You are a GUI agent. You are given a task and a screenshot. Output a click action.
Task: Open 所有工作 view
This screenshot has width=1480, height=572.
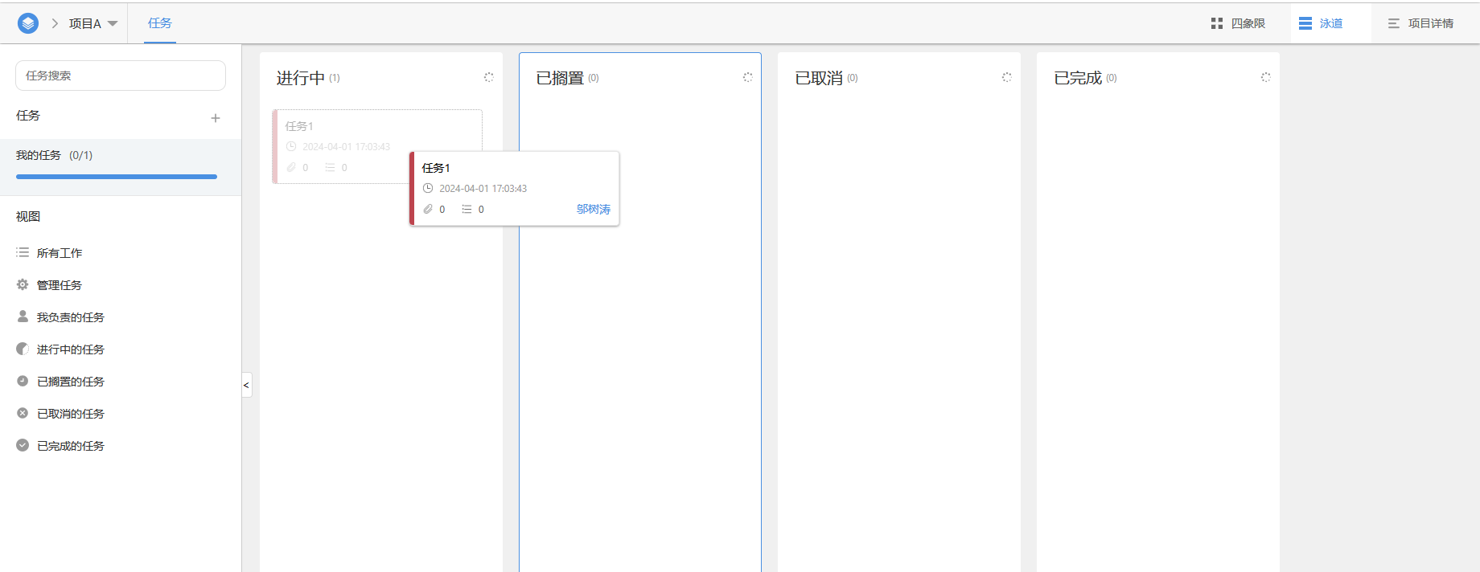pos(59,253)
